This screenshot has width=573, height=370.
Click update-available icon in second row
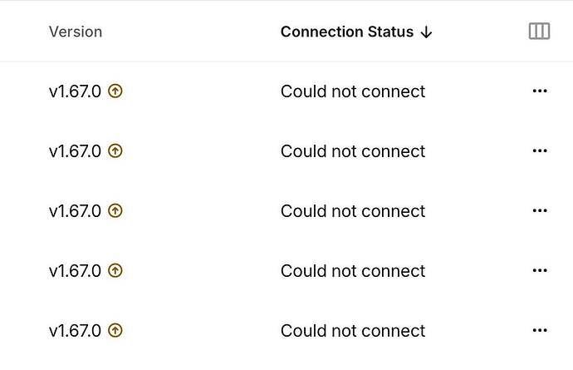(x=115, y=150)
